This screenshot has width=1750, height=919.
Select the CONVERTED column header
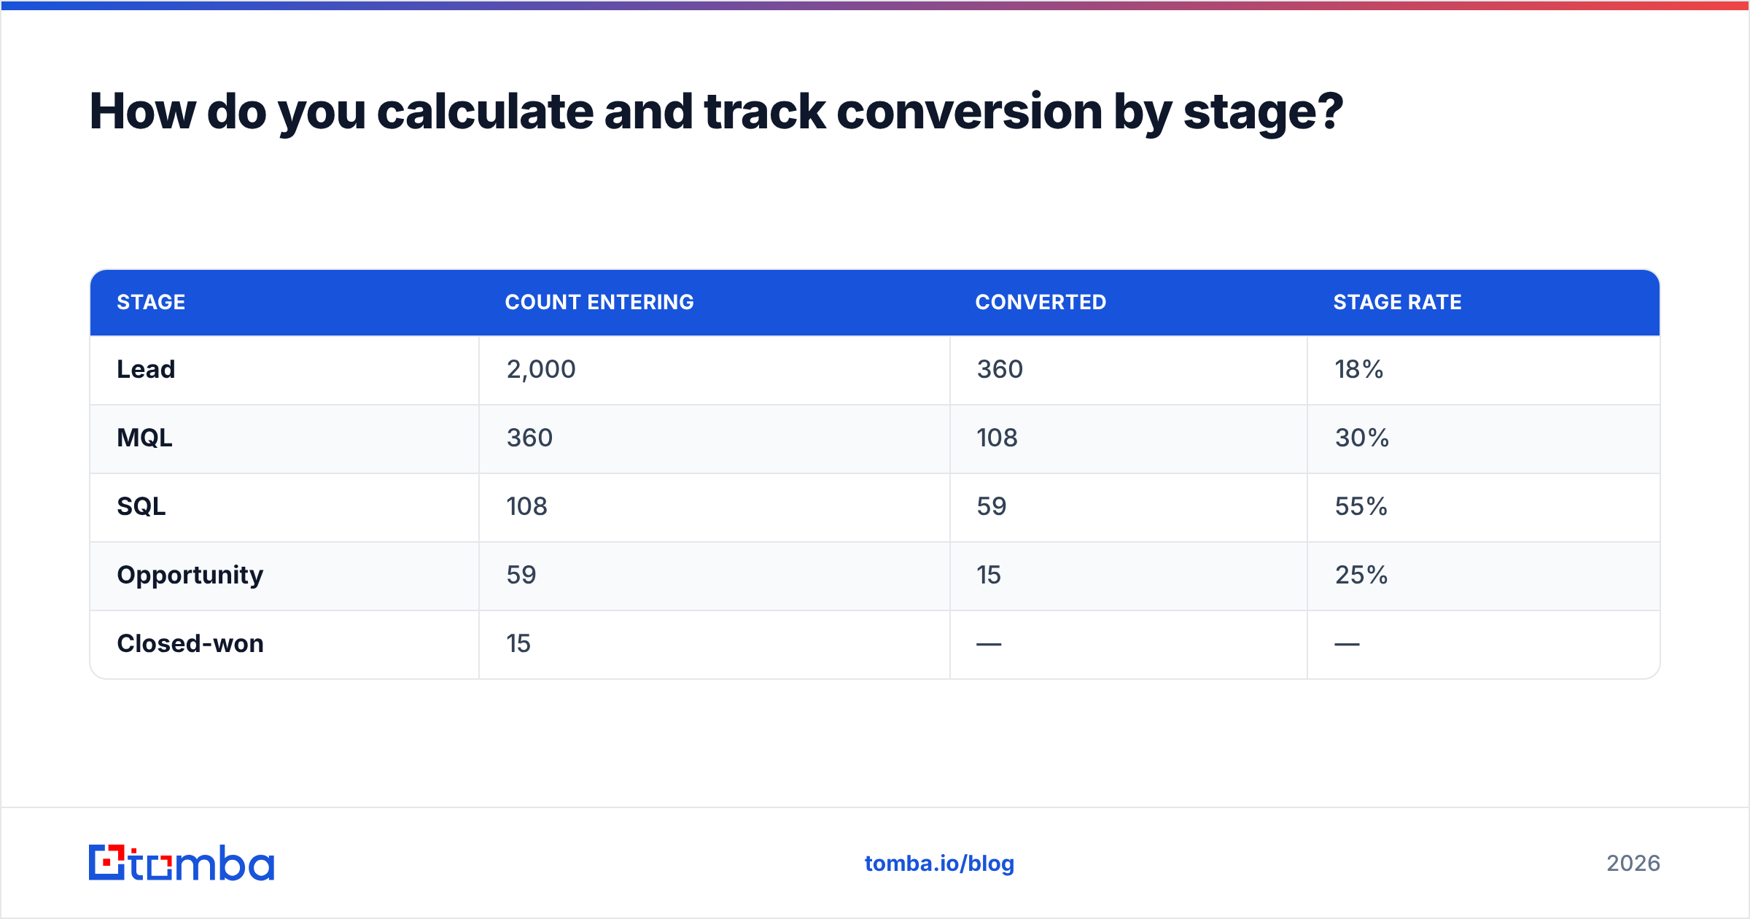1041,302
